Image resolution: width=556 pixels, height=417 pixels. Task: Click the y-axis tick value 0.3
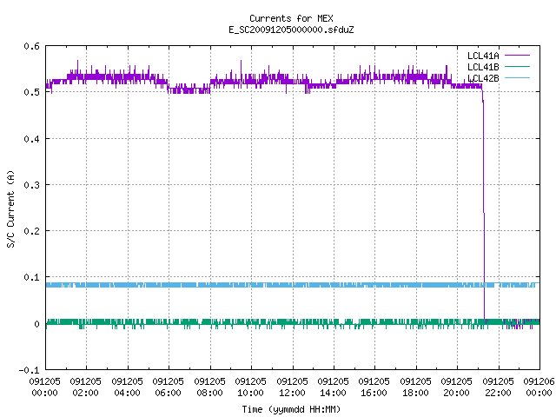(31, 185)
